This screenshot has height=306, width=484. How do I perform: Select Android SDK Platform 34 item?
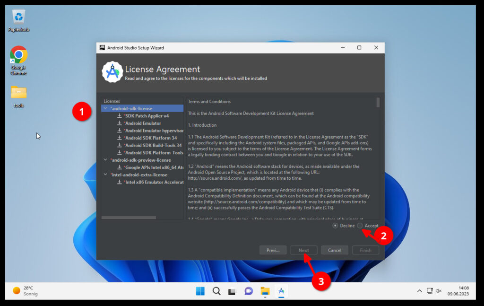[150, 138]
